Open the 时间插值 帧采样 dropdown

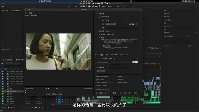(x=113, y=86)
